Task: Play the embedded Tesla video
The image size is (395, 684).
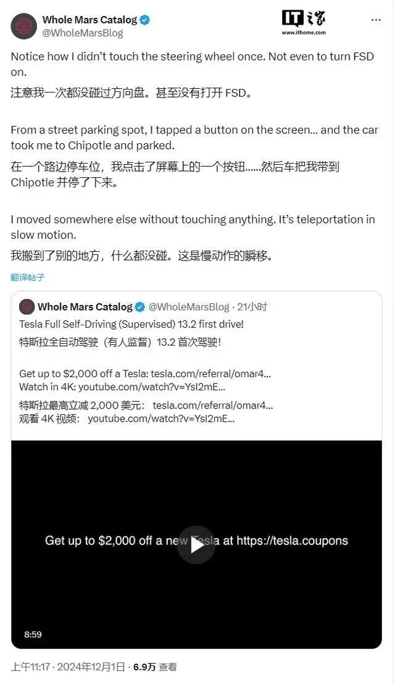Action: [196, 545]
